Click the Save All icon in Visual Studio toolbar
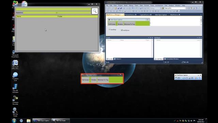Image resolution: width=218 pixels, height=123 pixels. [121, 8]
